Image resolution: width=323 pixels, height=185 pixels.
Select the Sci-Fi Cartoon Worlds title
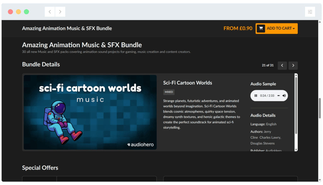(187, 83)
